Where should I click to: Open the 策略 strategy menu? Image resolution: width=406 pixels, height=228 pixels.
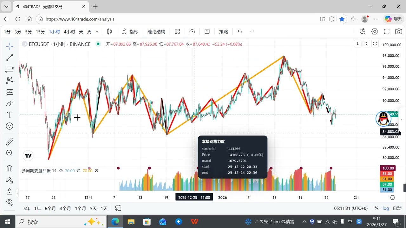(x=224, y=31)
